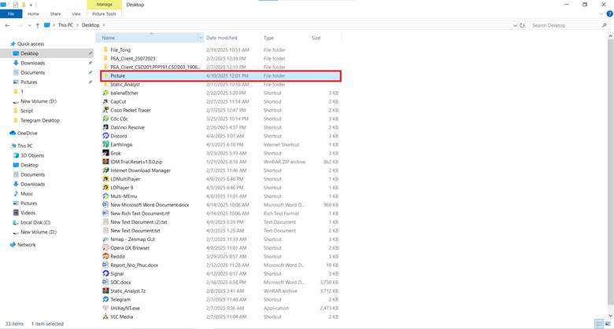This screenshot has width=614, height=329.
Task: Open the Discord shortcut icon
Action: point(105,136)
